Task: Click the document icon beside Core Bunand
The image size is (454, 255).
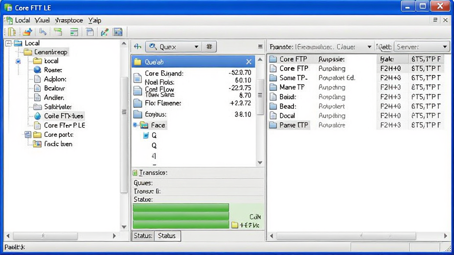Action: (137, 78)
